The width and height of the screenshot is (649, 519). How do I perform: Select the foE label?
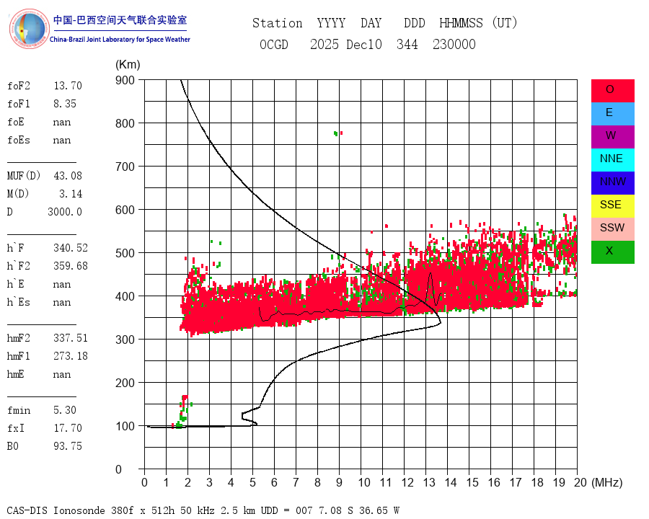(x=16, y=122)
